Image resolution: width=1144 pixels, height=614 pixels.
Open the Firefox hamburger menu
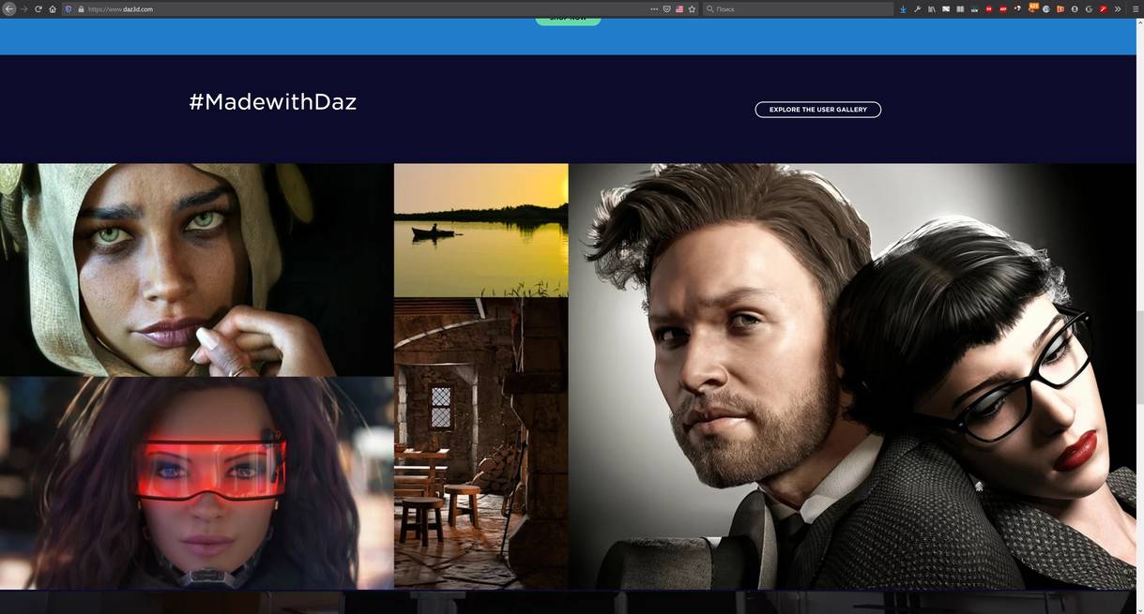coord(1135,8)
